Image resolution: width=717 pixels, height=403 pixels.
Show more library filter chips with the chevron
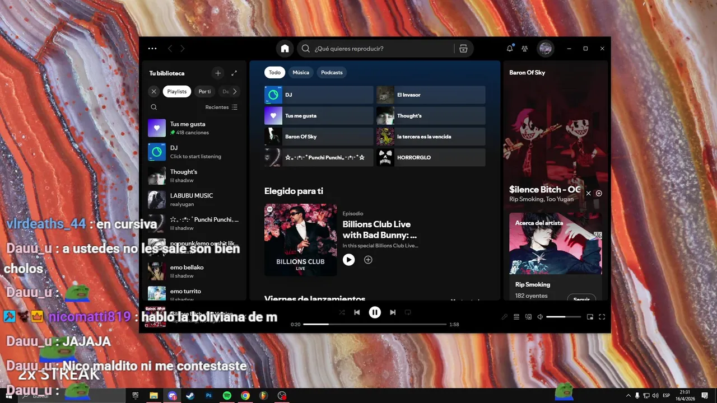click(235, 91)
